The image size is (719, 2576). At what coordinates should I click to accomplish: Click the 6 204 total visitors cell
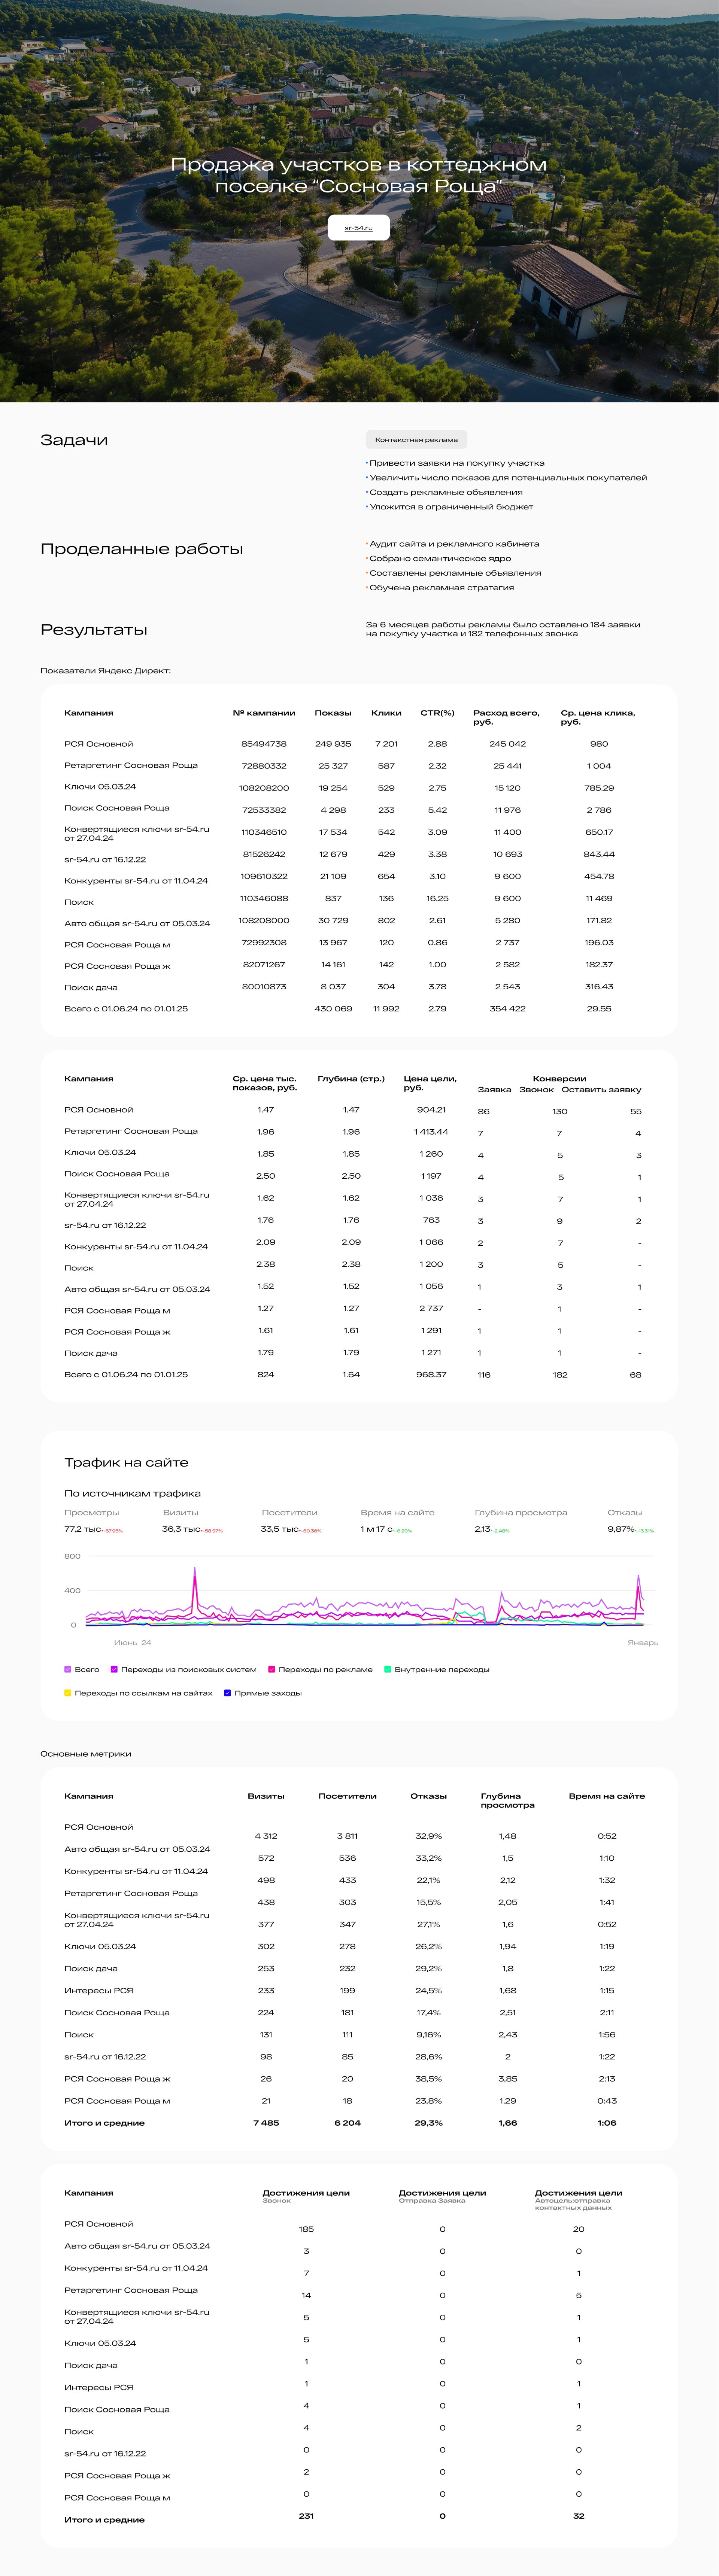pyautogui.click(x=347, y=2123)
